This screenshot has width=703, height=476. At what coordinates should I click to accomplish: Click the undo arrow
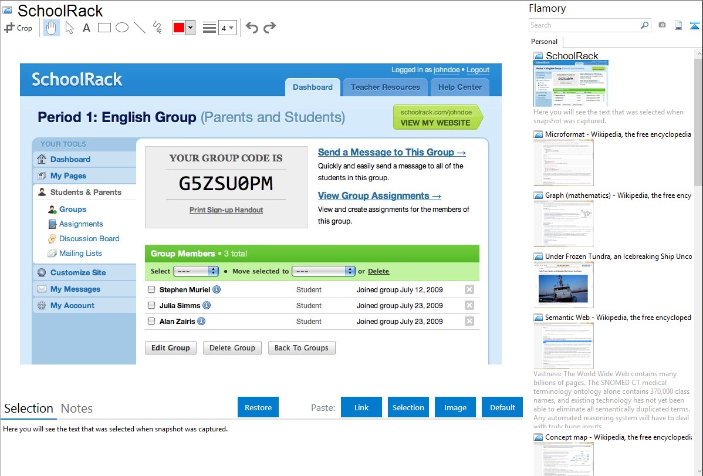[252, 28]
